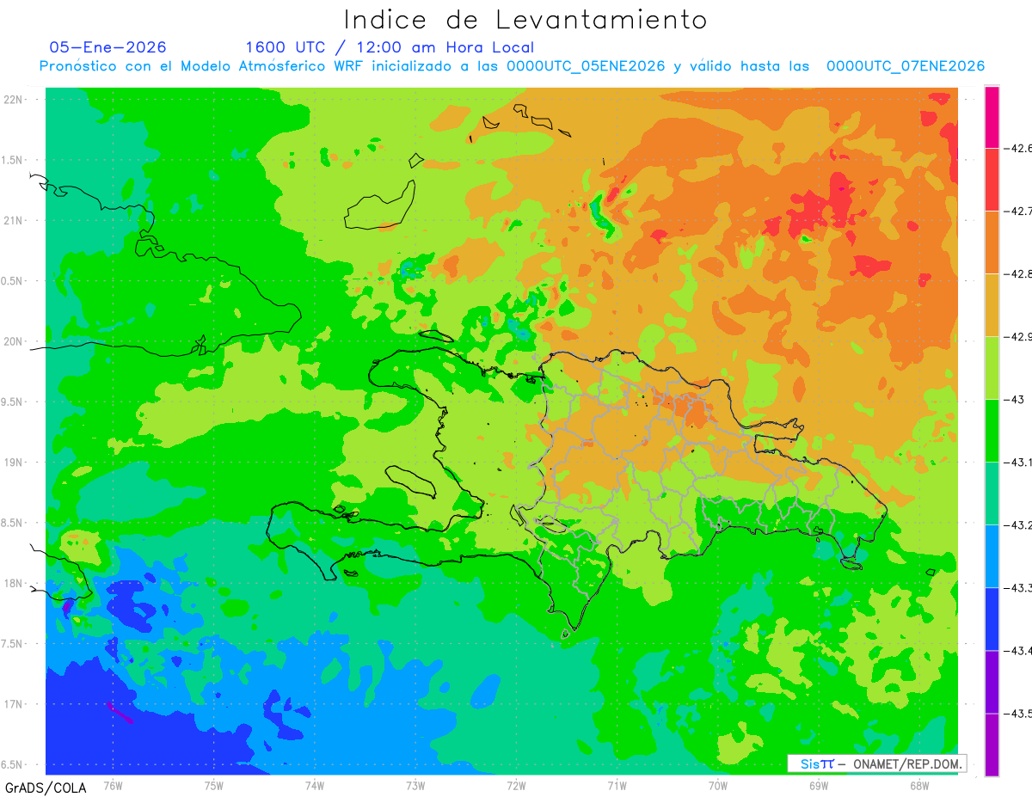Click the "1600 UTC / 12:00 am Hora Local" text
Viewport: 1032px width, 797px height.
pyautogui.click(x=390, y=48)
